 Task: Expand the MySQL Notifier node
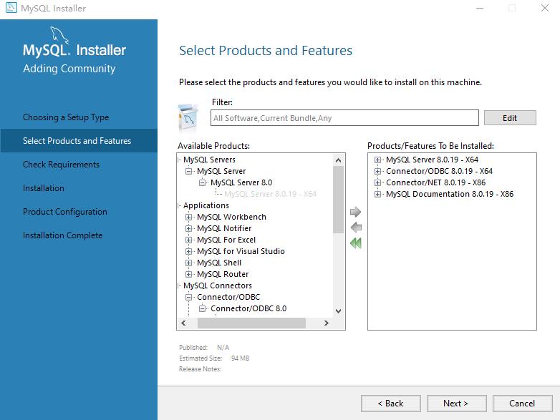(188, 228)
